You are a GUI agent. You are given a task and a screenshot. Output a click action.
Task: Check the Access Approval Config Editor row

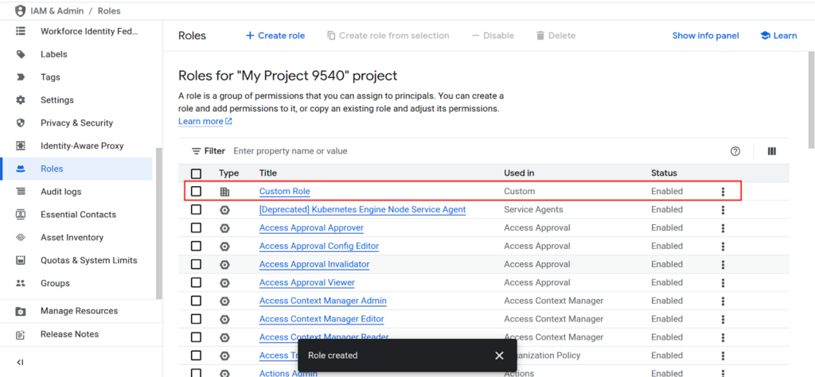196,246
